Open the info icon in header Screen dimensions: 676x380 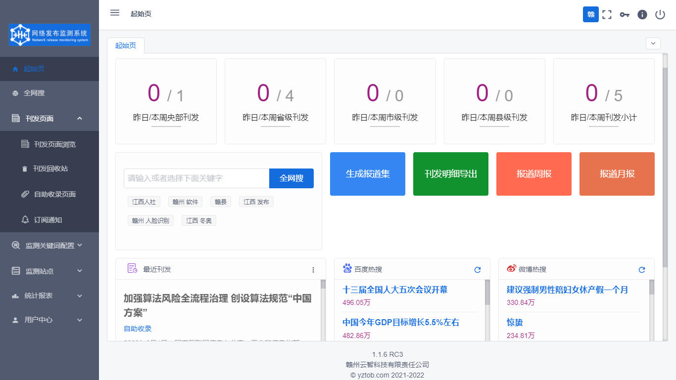(x=642, y=14)
